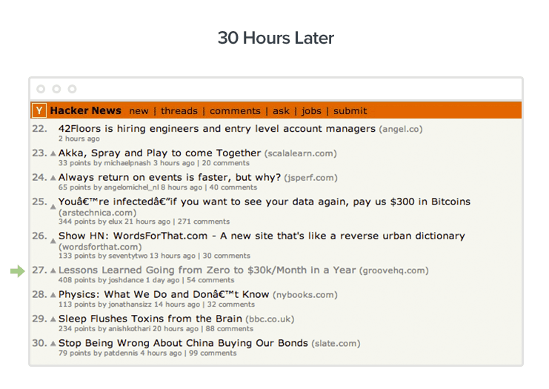
Task: Open the comments page in header
Action: (235, 111)
